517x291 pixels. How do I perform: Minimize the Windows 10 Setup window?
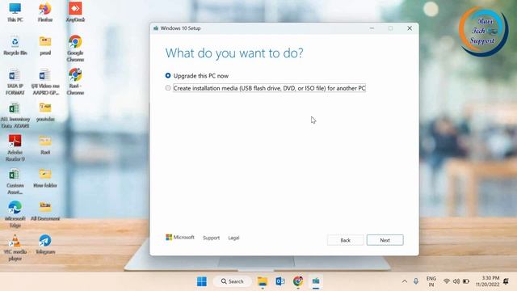click(372, 28)
